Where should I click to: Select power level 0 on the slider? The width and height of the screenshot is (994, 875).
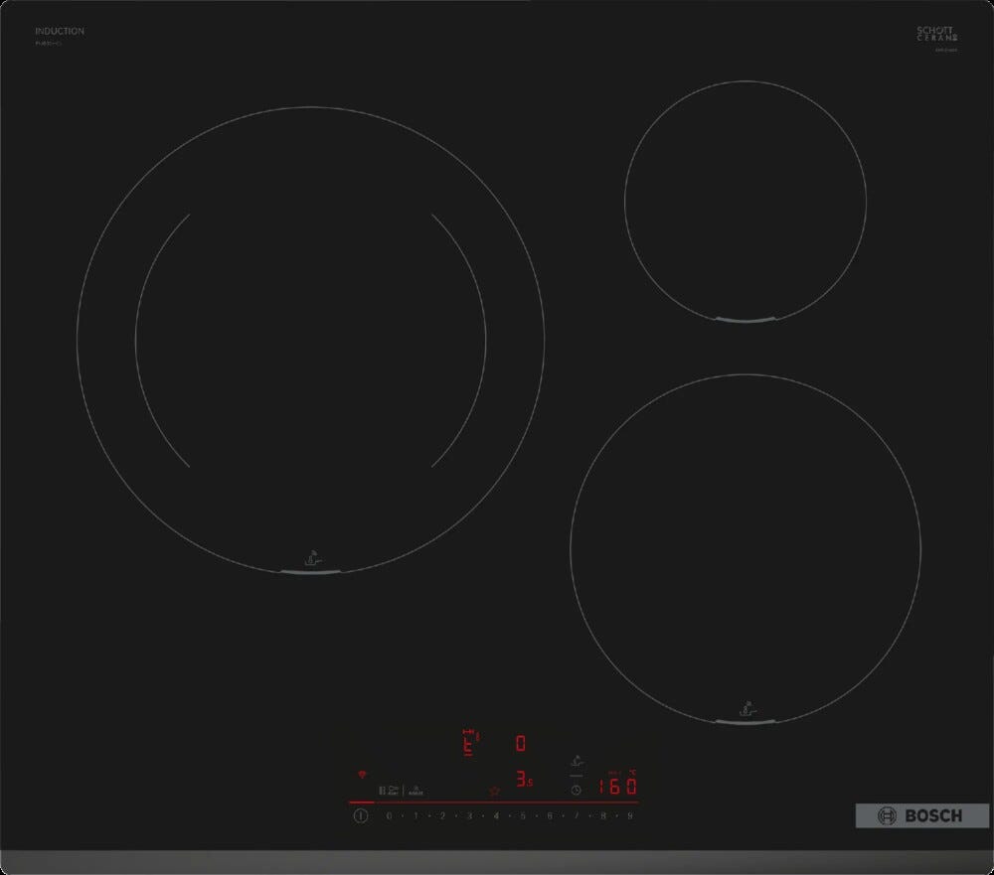pyautogui.click(x=390, y=816)
